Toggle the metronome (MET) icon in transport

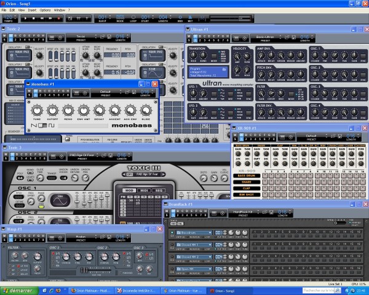pos(190,17)
